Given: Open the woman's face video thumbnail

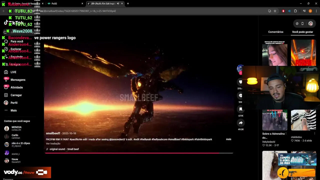Looking at the screenshot, I should [x=274, y=52].
